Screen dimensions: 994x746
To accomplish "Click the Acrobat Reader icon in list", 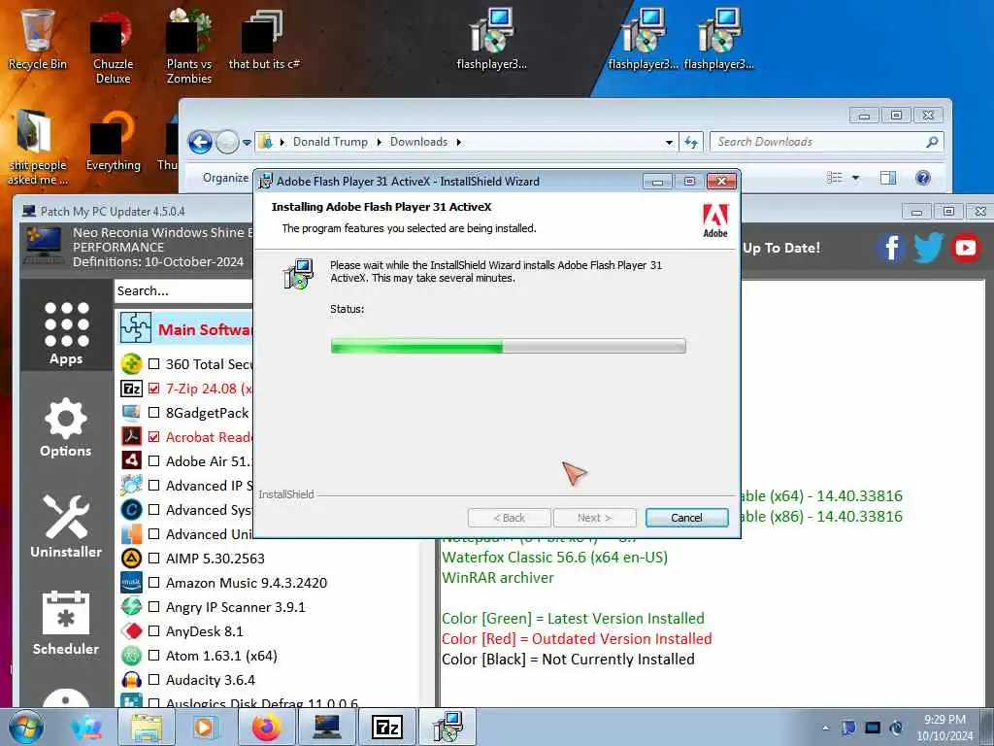I will pyautogui.click(x=131, y=436).
